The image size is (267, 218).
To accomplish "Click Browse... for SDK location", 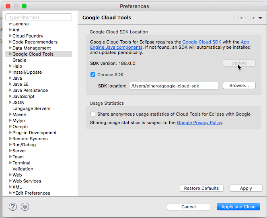I will [x=239, y=85].
